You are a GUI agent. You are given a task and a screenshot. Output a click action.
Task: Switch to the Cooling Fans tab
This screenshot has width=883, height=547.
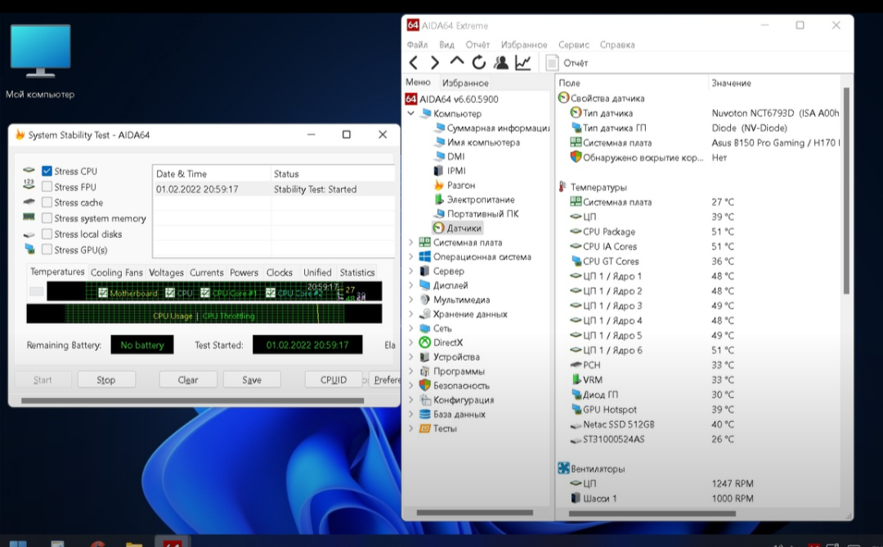(117, 272)
